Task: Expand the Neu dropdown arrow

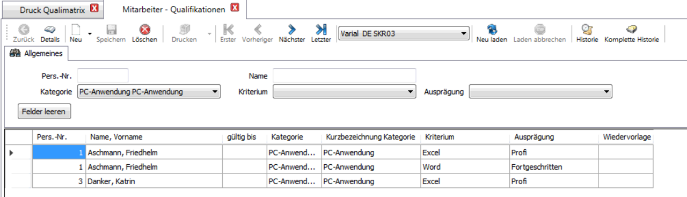Action: pos(90,34)
